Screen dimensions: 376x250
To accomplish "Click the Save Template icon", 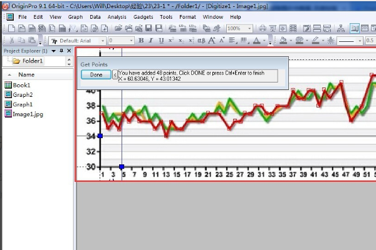I will (159, 28).
